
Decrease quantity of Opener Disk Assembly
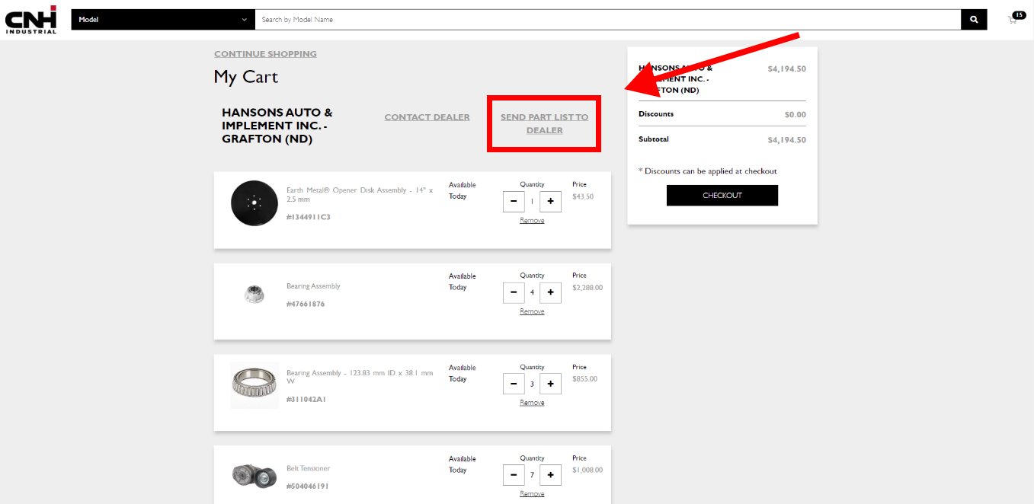tap(514, 202)
